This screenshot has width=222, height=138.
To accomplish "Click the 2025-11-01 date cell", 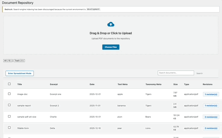I will (95, 106).
